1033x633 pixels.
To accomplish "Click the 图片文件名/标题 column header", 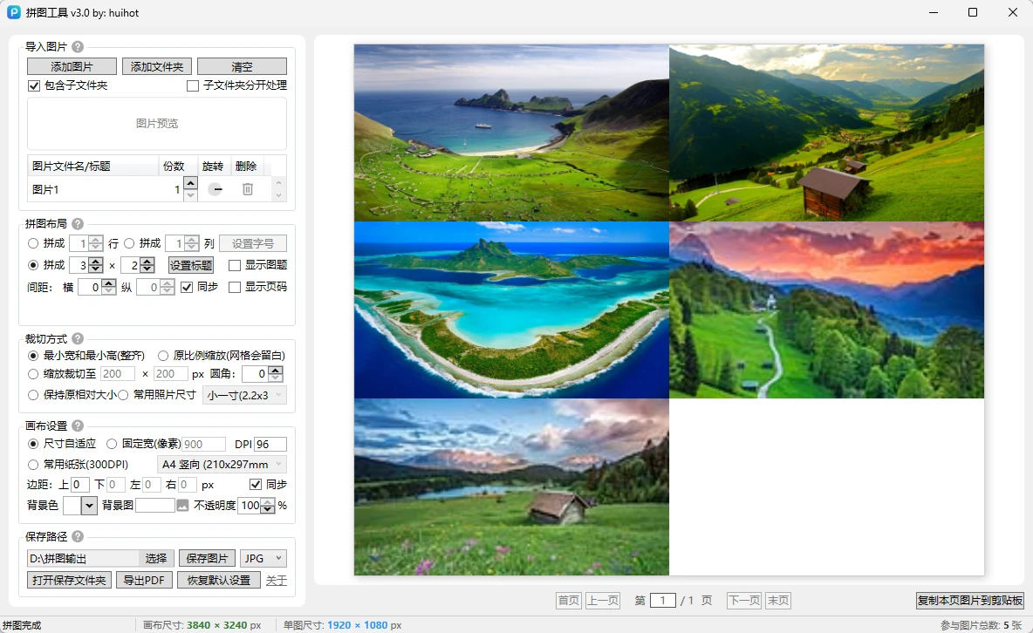I will pyautogui.click(x=92, y=166).
